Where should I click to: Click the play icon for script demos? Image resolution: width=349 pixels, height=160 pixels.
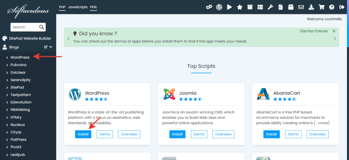point(229,7)
